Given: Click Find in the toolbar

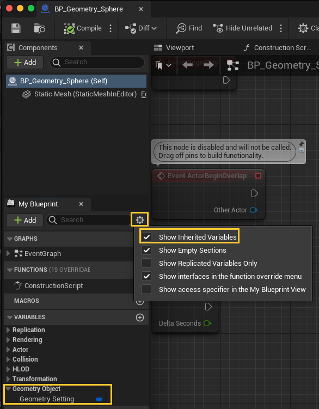Looking at the screenshot, I should [x=189, y=28].
